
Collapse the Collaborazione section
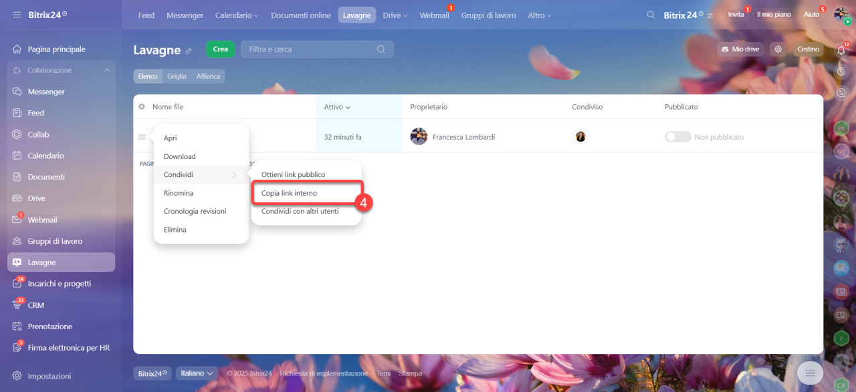pyautogui.click(x=107, y=70)
